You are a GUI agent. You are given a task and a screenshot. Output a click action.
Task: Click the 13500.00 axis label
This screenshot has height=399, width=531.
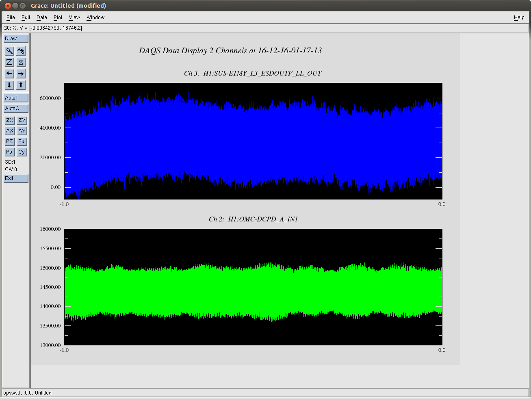50,326
